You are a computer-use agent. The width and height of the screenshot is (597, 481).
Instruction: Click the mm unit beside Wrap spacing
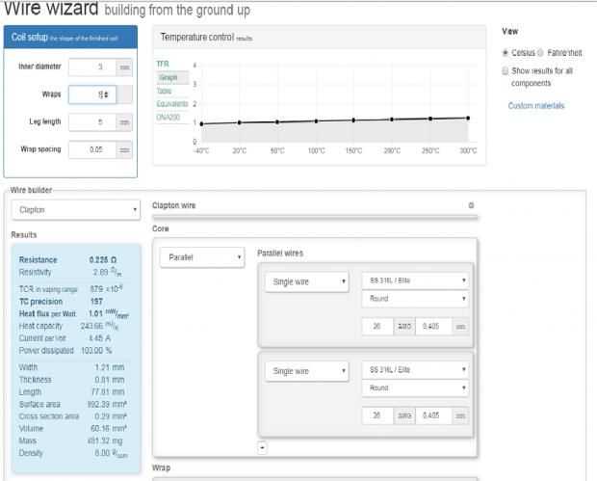point(124,149)
